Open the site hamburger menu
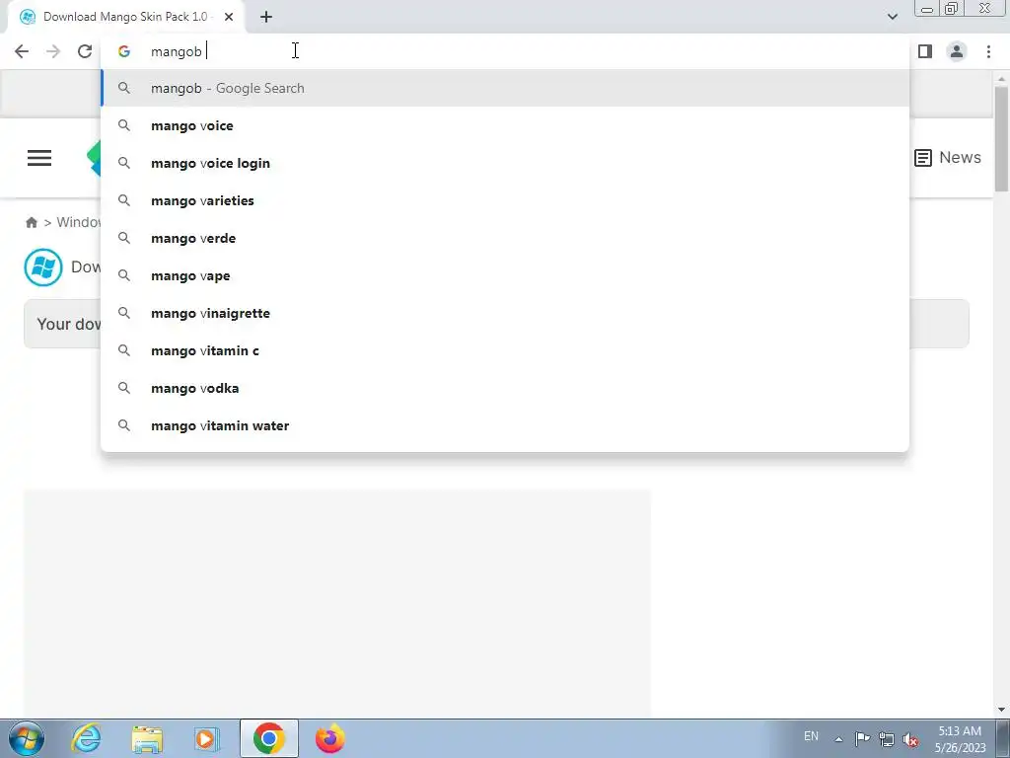Screen dimensions: 1010x758 click(39, 158)
